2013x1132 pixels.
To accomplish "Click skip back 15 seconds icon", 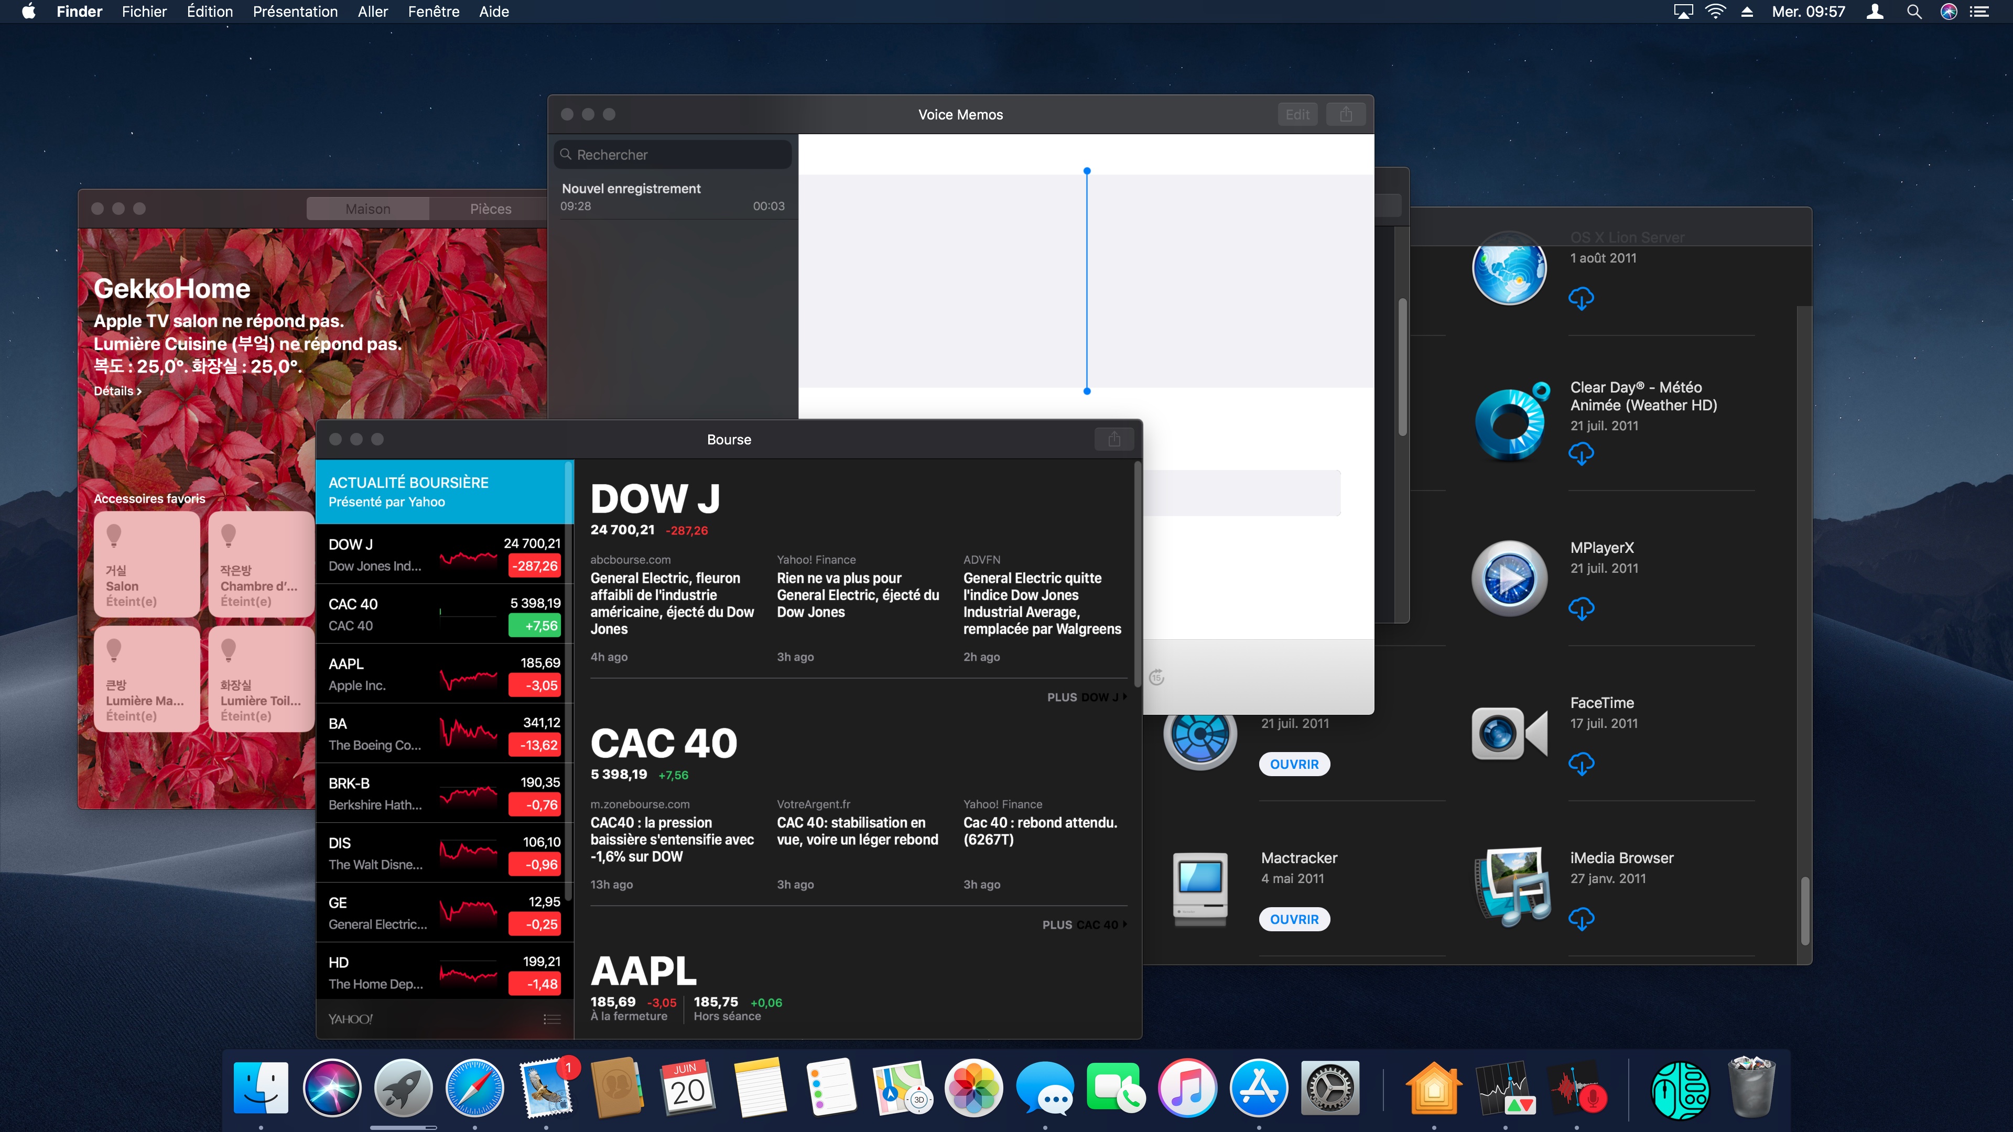I will pyautogui.click(x=1157, y=677).
